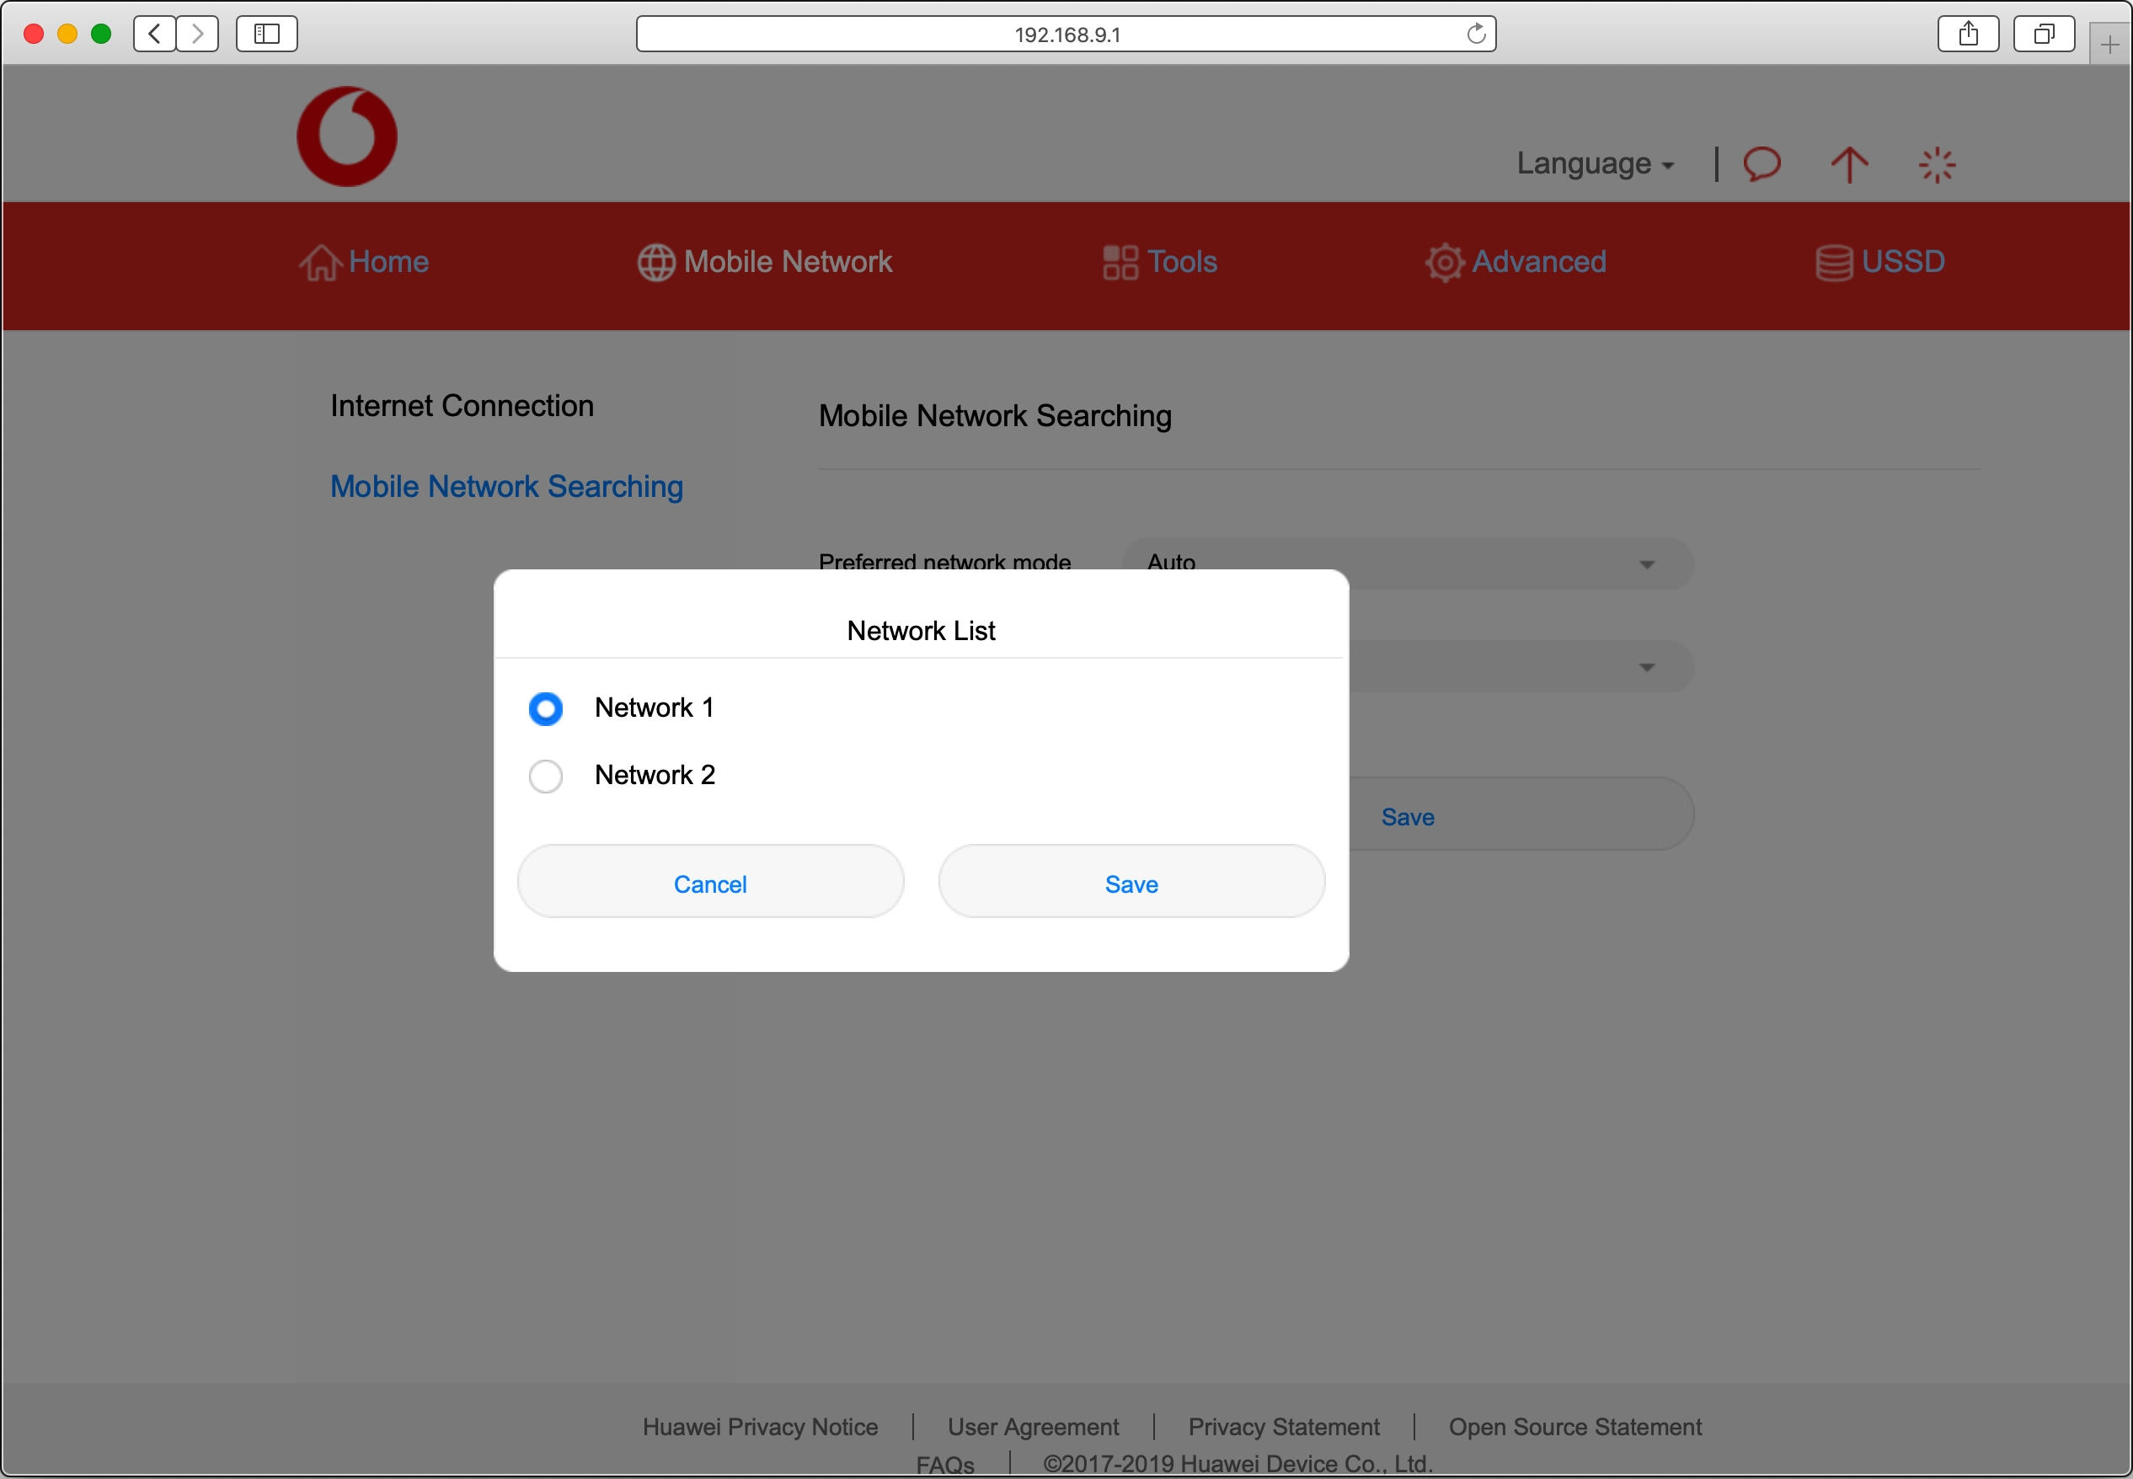Toggle the Safari sidebar icon
2133x1479 pixels.
pos(266,34)
